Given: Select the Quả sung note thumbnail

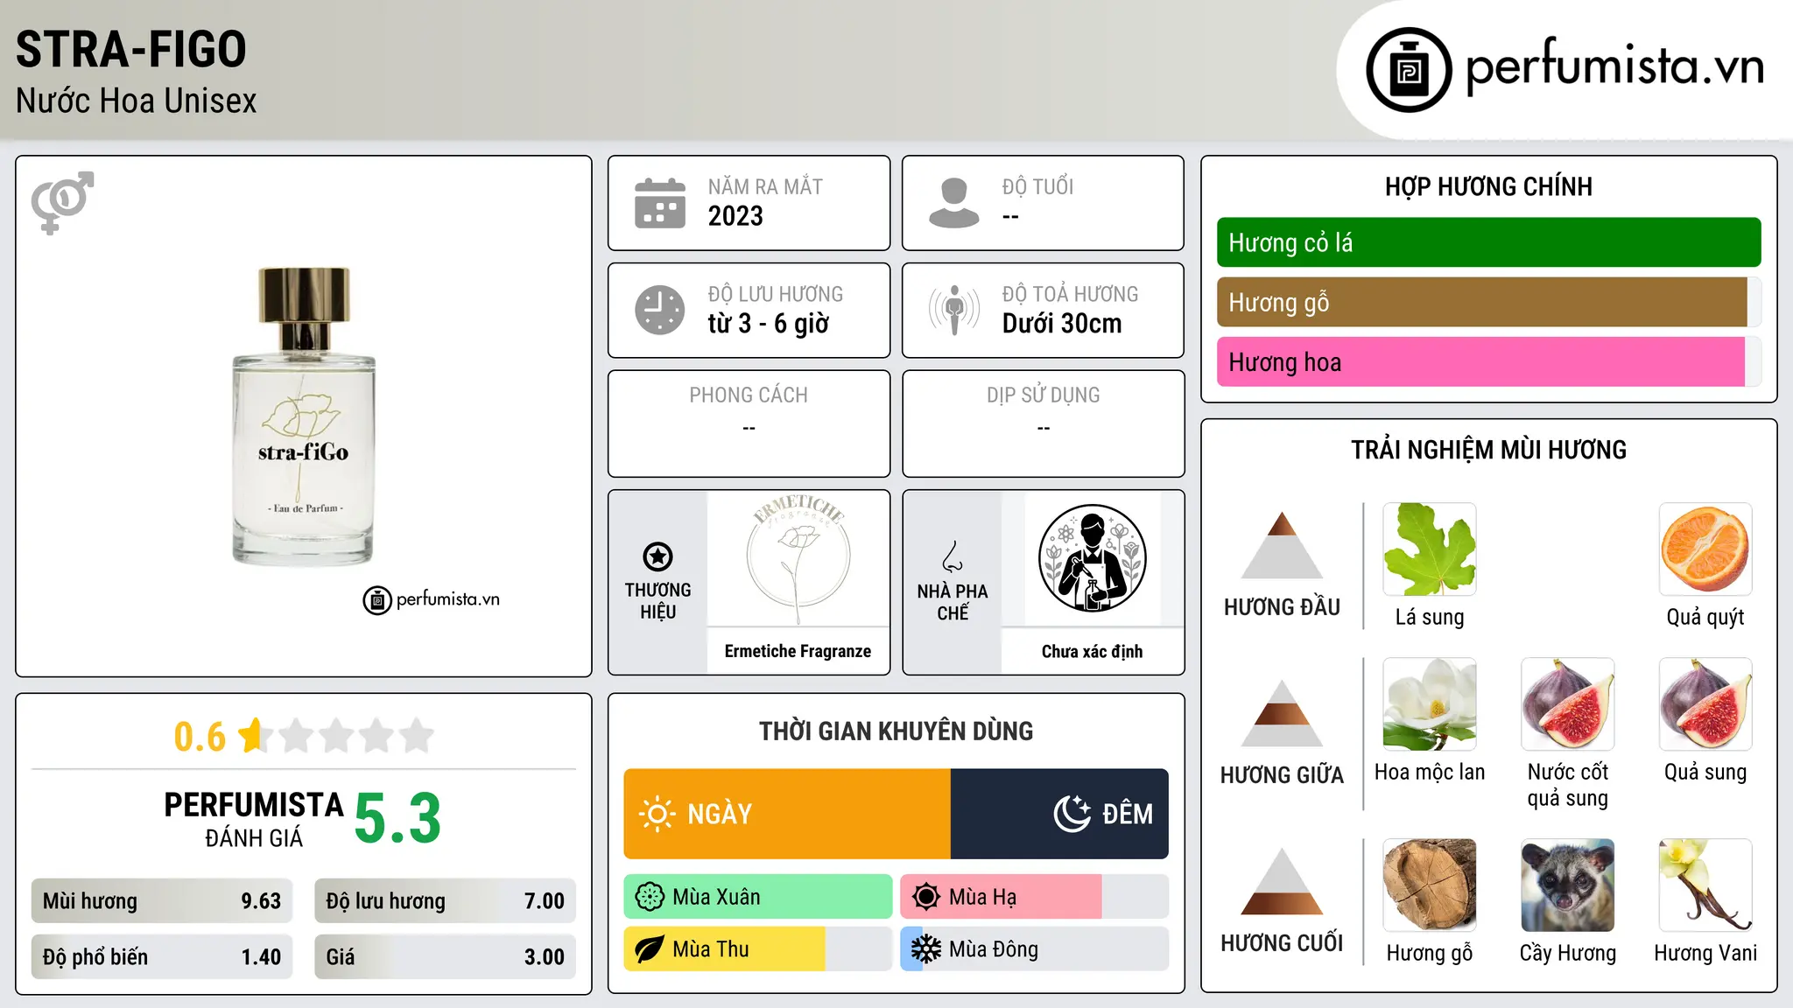Looking at the screenshot, I should (1705, 704).
